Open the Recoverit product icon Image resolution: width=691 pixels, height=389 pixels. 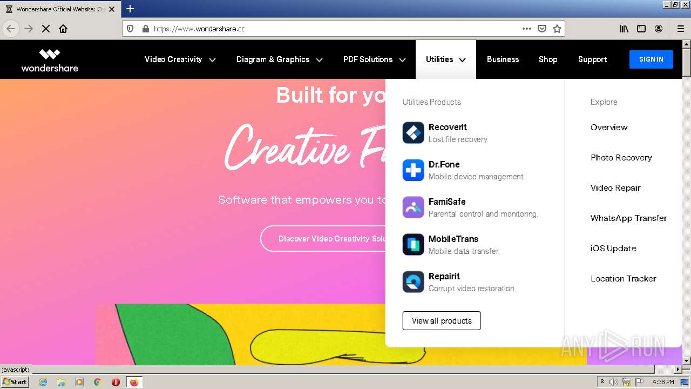414,133
